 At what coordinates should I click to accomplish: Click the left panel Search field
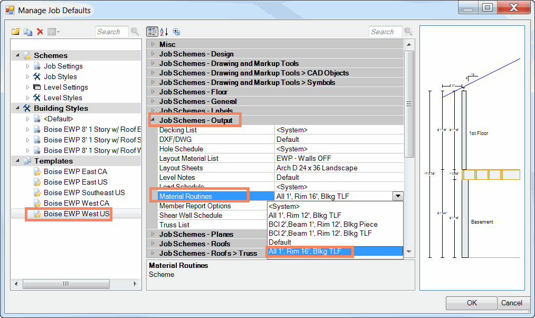(111, 32)
